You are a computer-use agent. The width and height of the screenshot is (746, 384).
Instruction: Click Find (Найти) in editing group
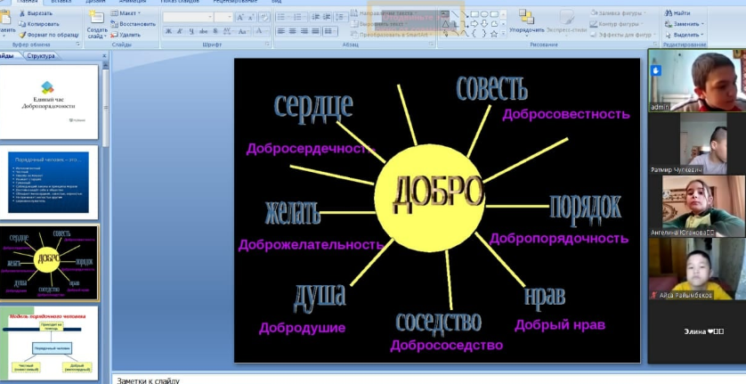tap(677, 13)
